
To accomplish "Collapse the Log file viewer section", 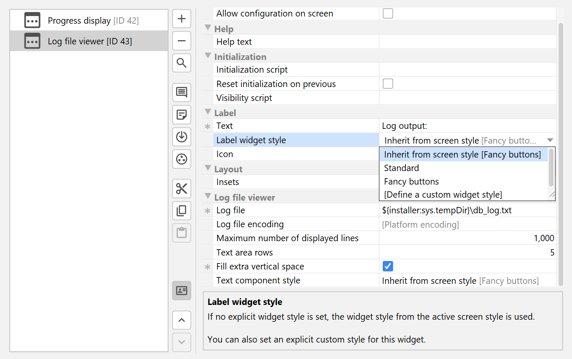I will pyautogui.click(x=207, y=197).
